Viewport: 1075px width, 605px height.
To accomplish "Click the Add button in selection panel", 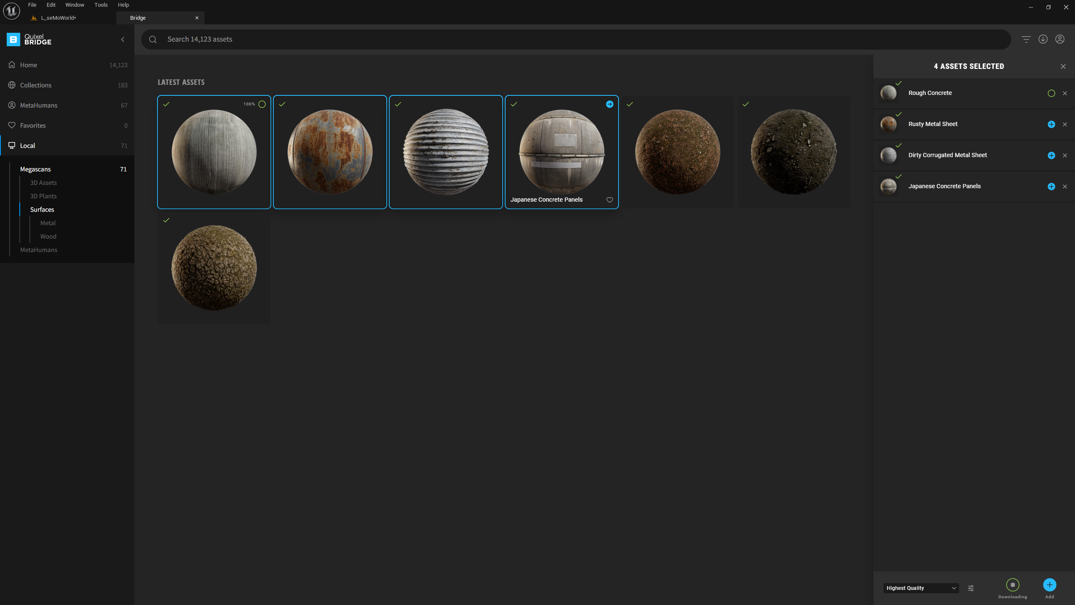I will pyautogui.click(x=1049, y=585).
